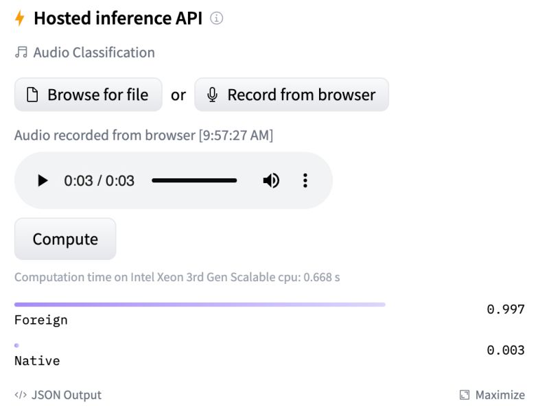
Task: Open the Audio Classification task link
Action: point(94,53)
